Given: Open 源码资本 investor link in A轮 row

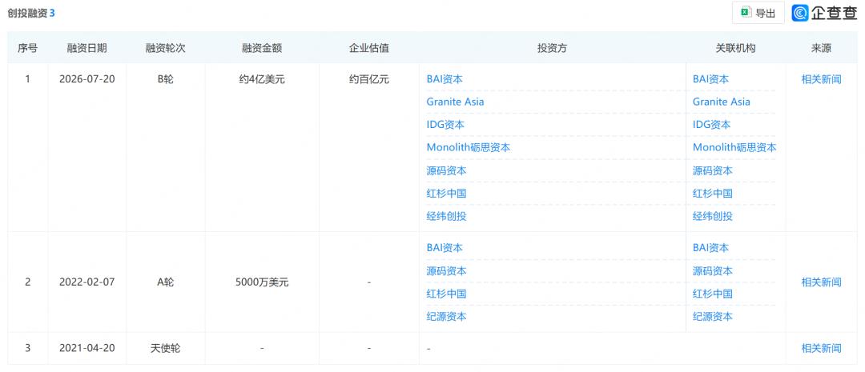Looking at the screenshot, I should tap(446, 271).
